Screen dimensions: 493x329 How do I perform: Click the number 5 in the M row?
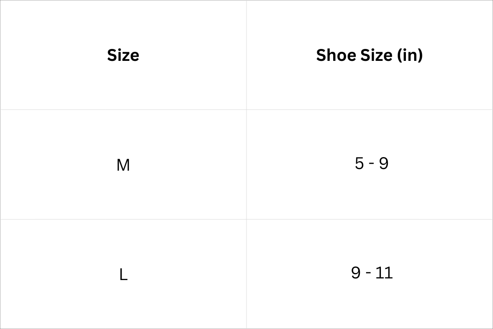pyautogui.click(x=359, y=164)
